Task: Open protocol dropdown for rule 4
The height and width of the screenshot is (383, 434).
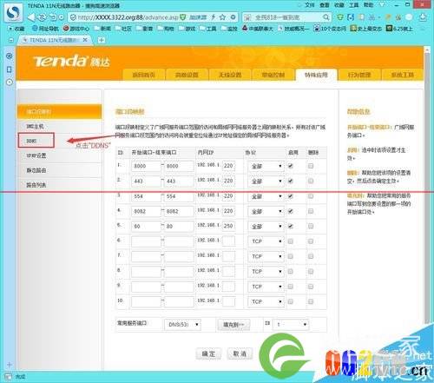Action: (x=266, y=211)
